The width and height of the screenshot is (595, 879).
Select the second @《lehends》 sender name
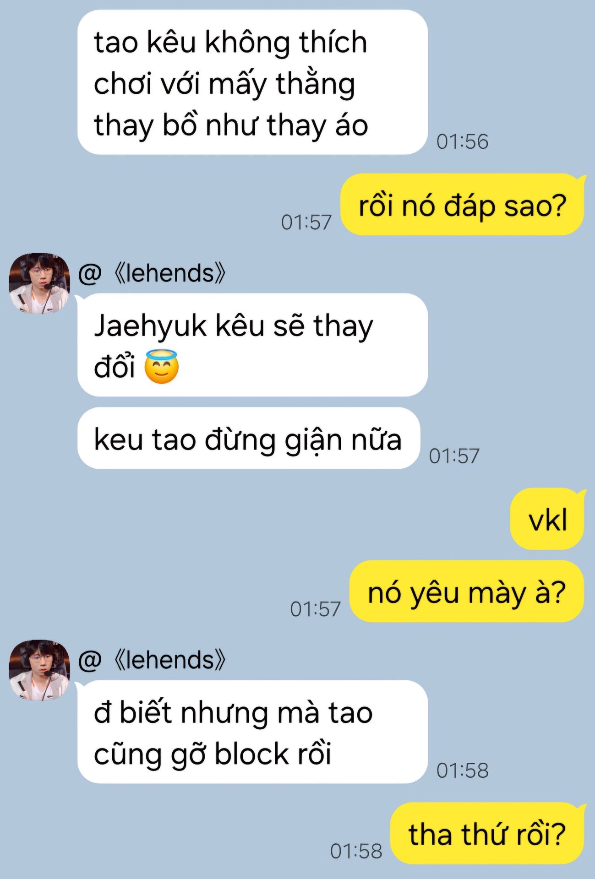[x=152, y=660]
